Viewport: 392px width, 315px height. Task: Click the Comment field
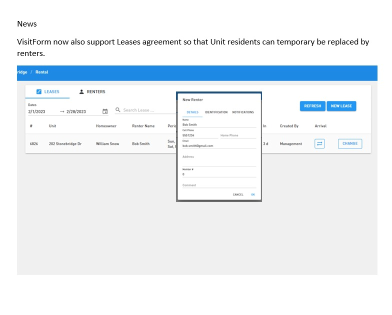[219, 185]
